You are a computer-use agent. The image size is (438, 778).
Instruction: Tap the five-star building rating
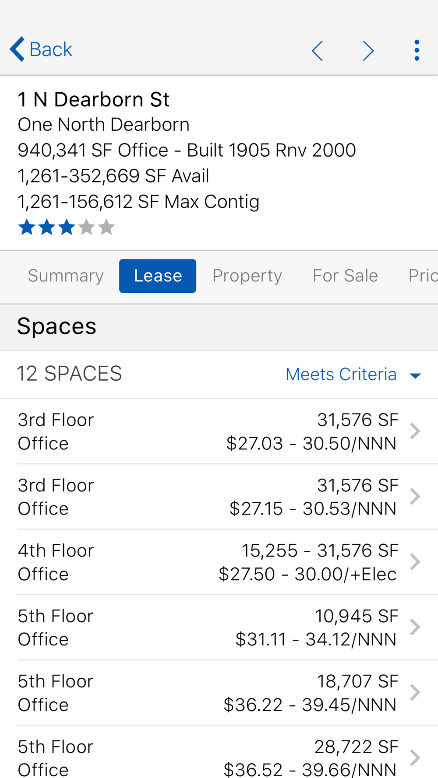[66, 228]
